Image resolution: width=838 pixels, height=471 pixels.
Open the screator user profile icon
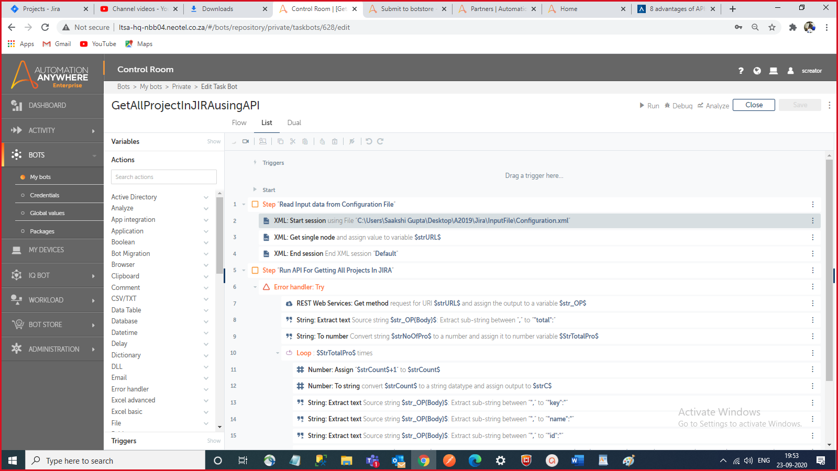(x=790, y=71)
